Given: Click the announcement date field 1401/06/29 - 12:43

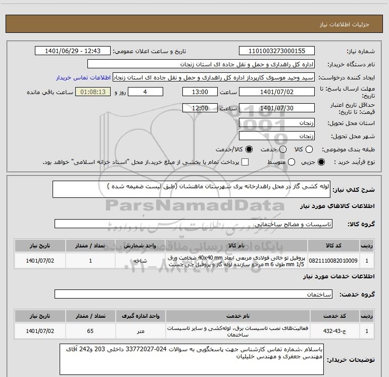Looking at the screenshot, I should [x=73, y=51].
